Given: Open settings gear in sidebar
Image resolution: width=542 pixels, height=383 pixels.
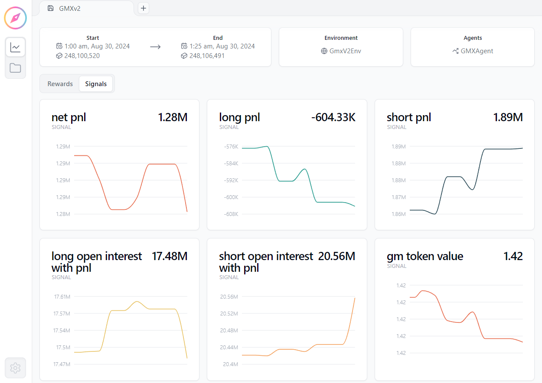Looking at the screenshot, I should click(x=15, y=368).
